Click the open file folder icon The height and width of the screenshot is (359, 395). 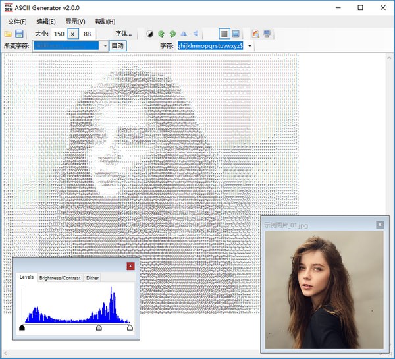(x=8, y=34)
